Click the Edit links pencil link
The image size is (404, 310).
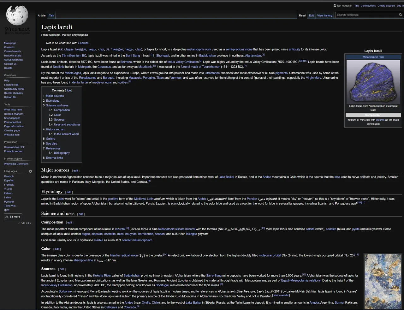[x=25, y=223]
